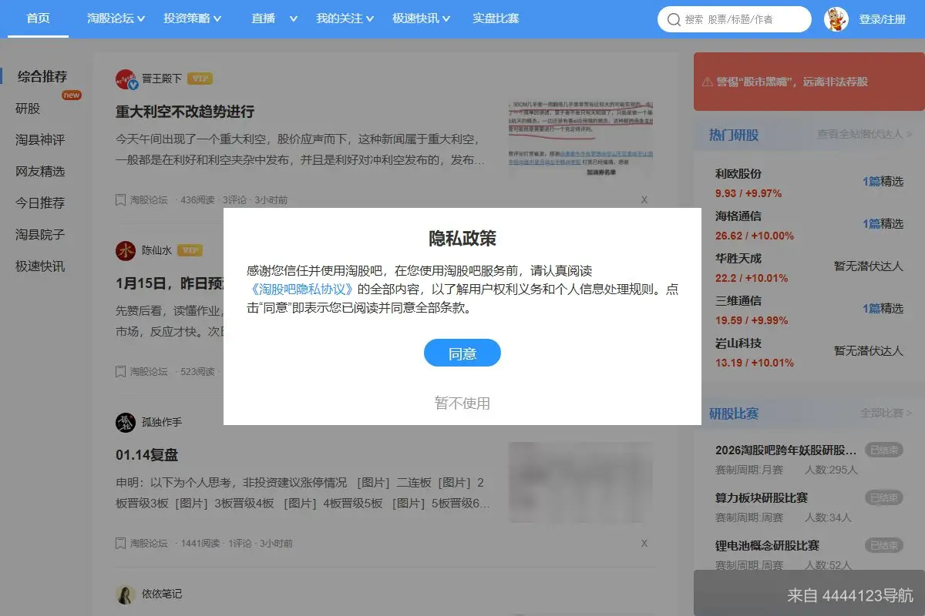Click 陈仙水's circular avatar
Viewport: 925px width, 616px height.
126,250
